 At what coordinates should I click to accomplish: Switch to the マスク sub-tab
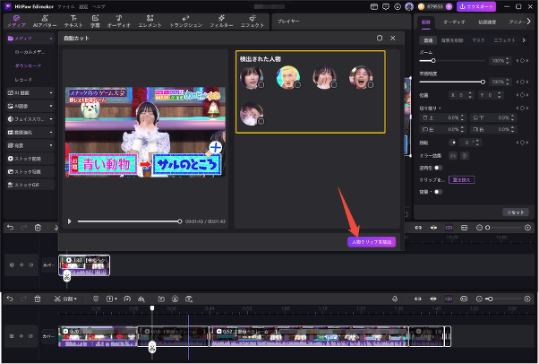pos(478,40)
